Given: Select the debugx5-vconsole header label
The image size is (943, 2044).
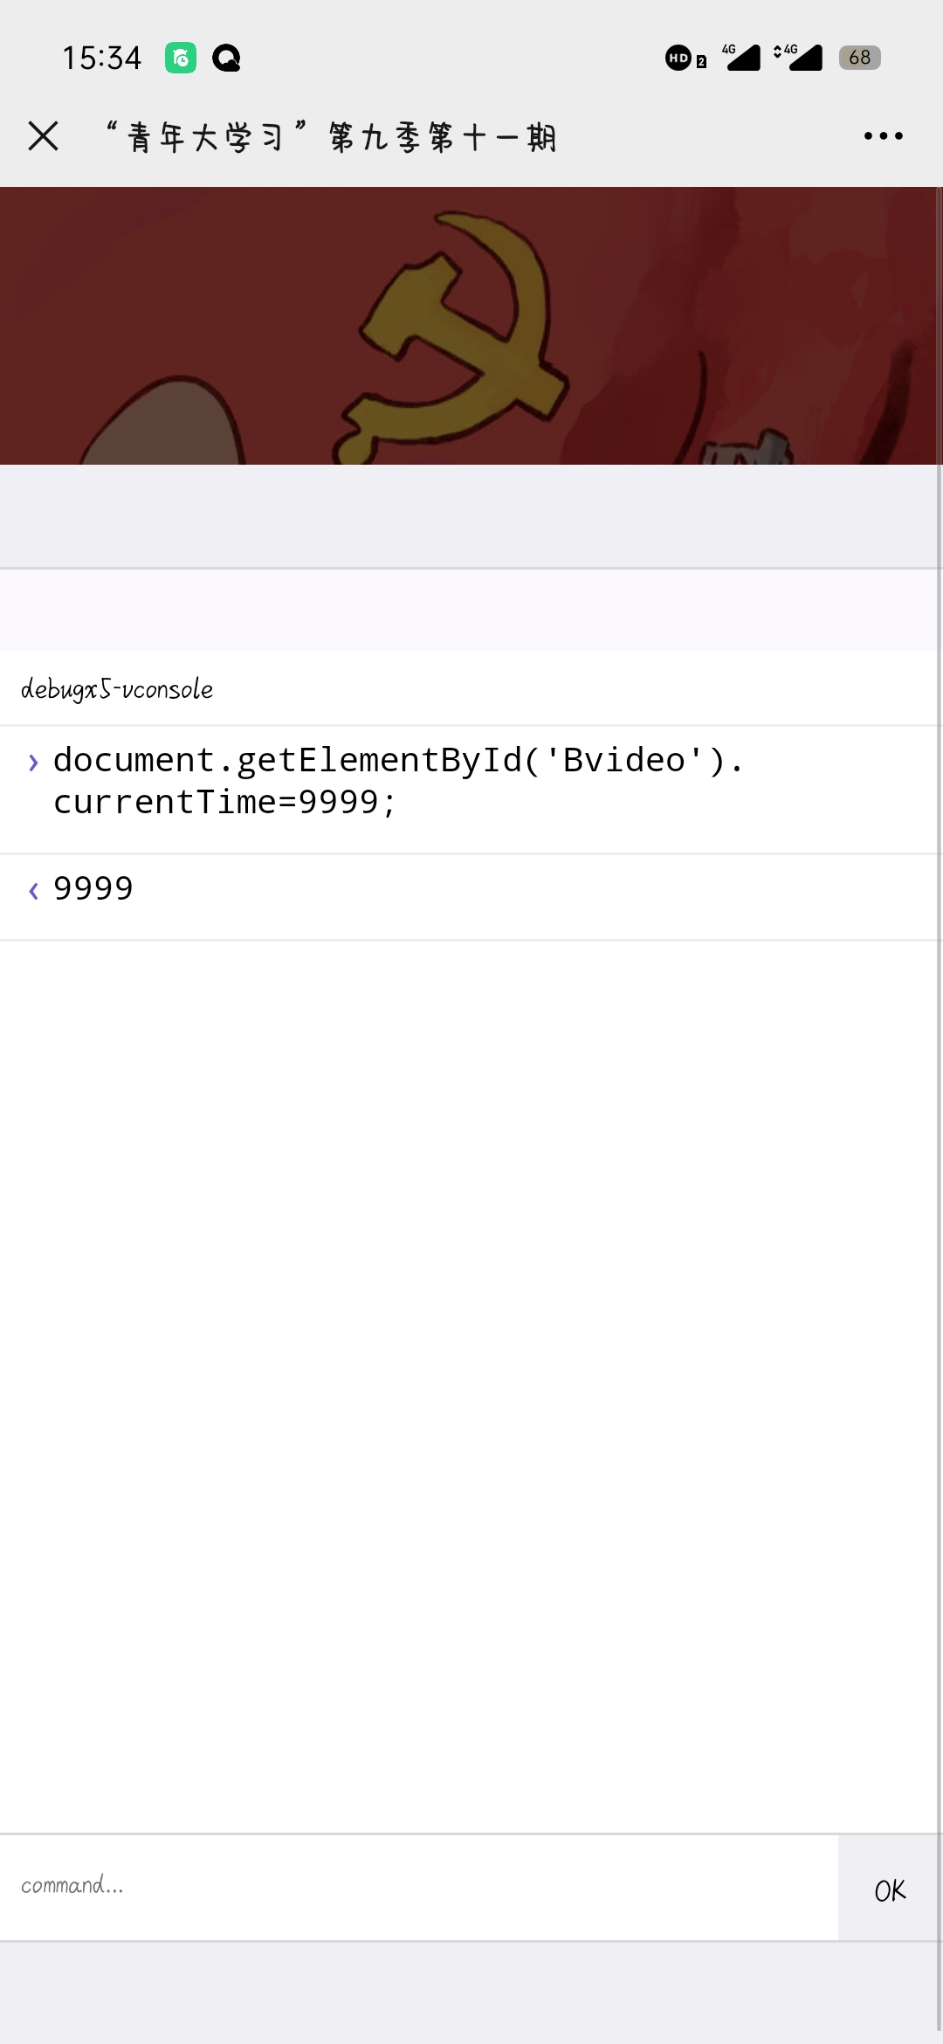Looking at the screenshot, I should pos(117,689).
